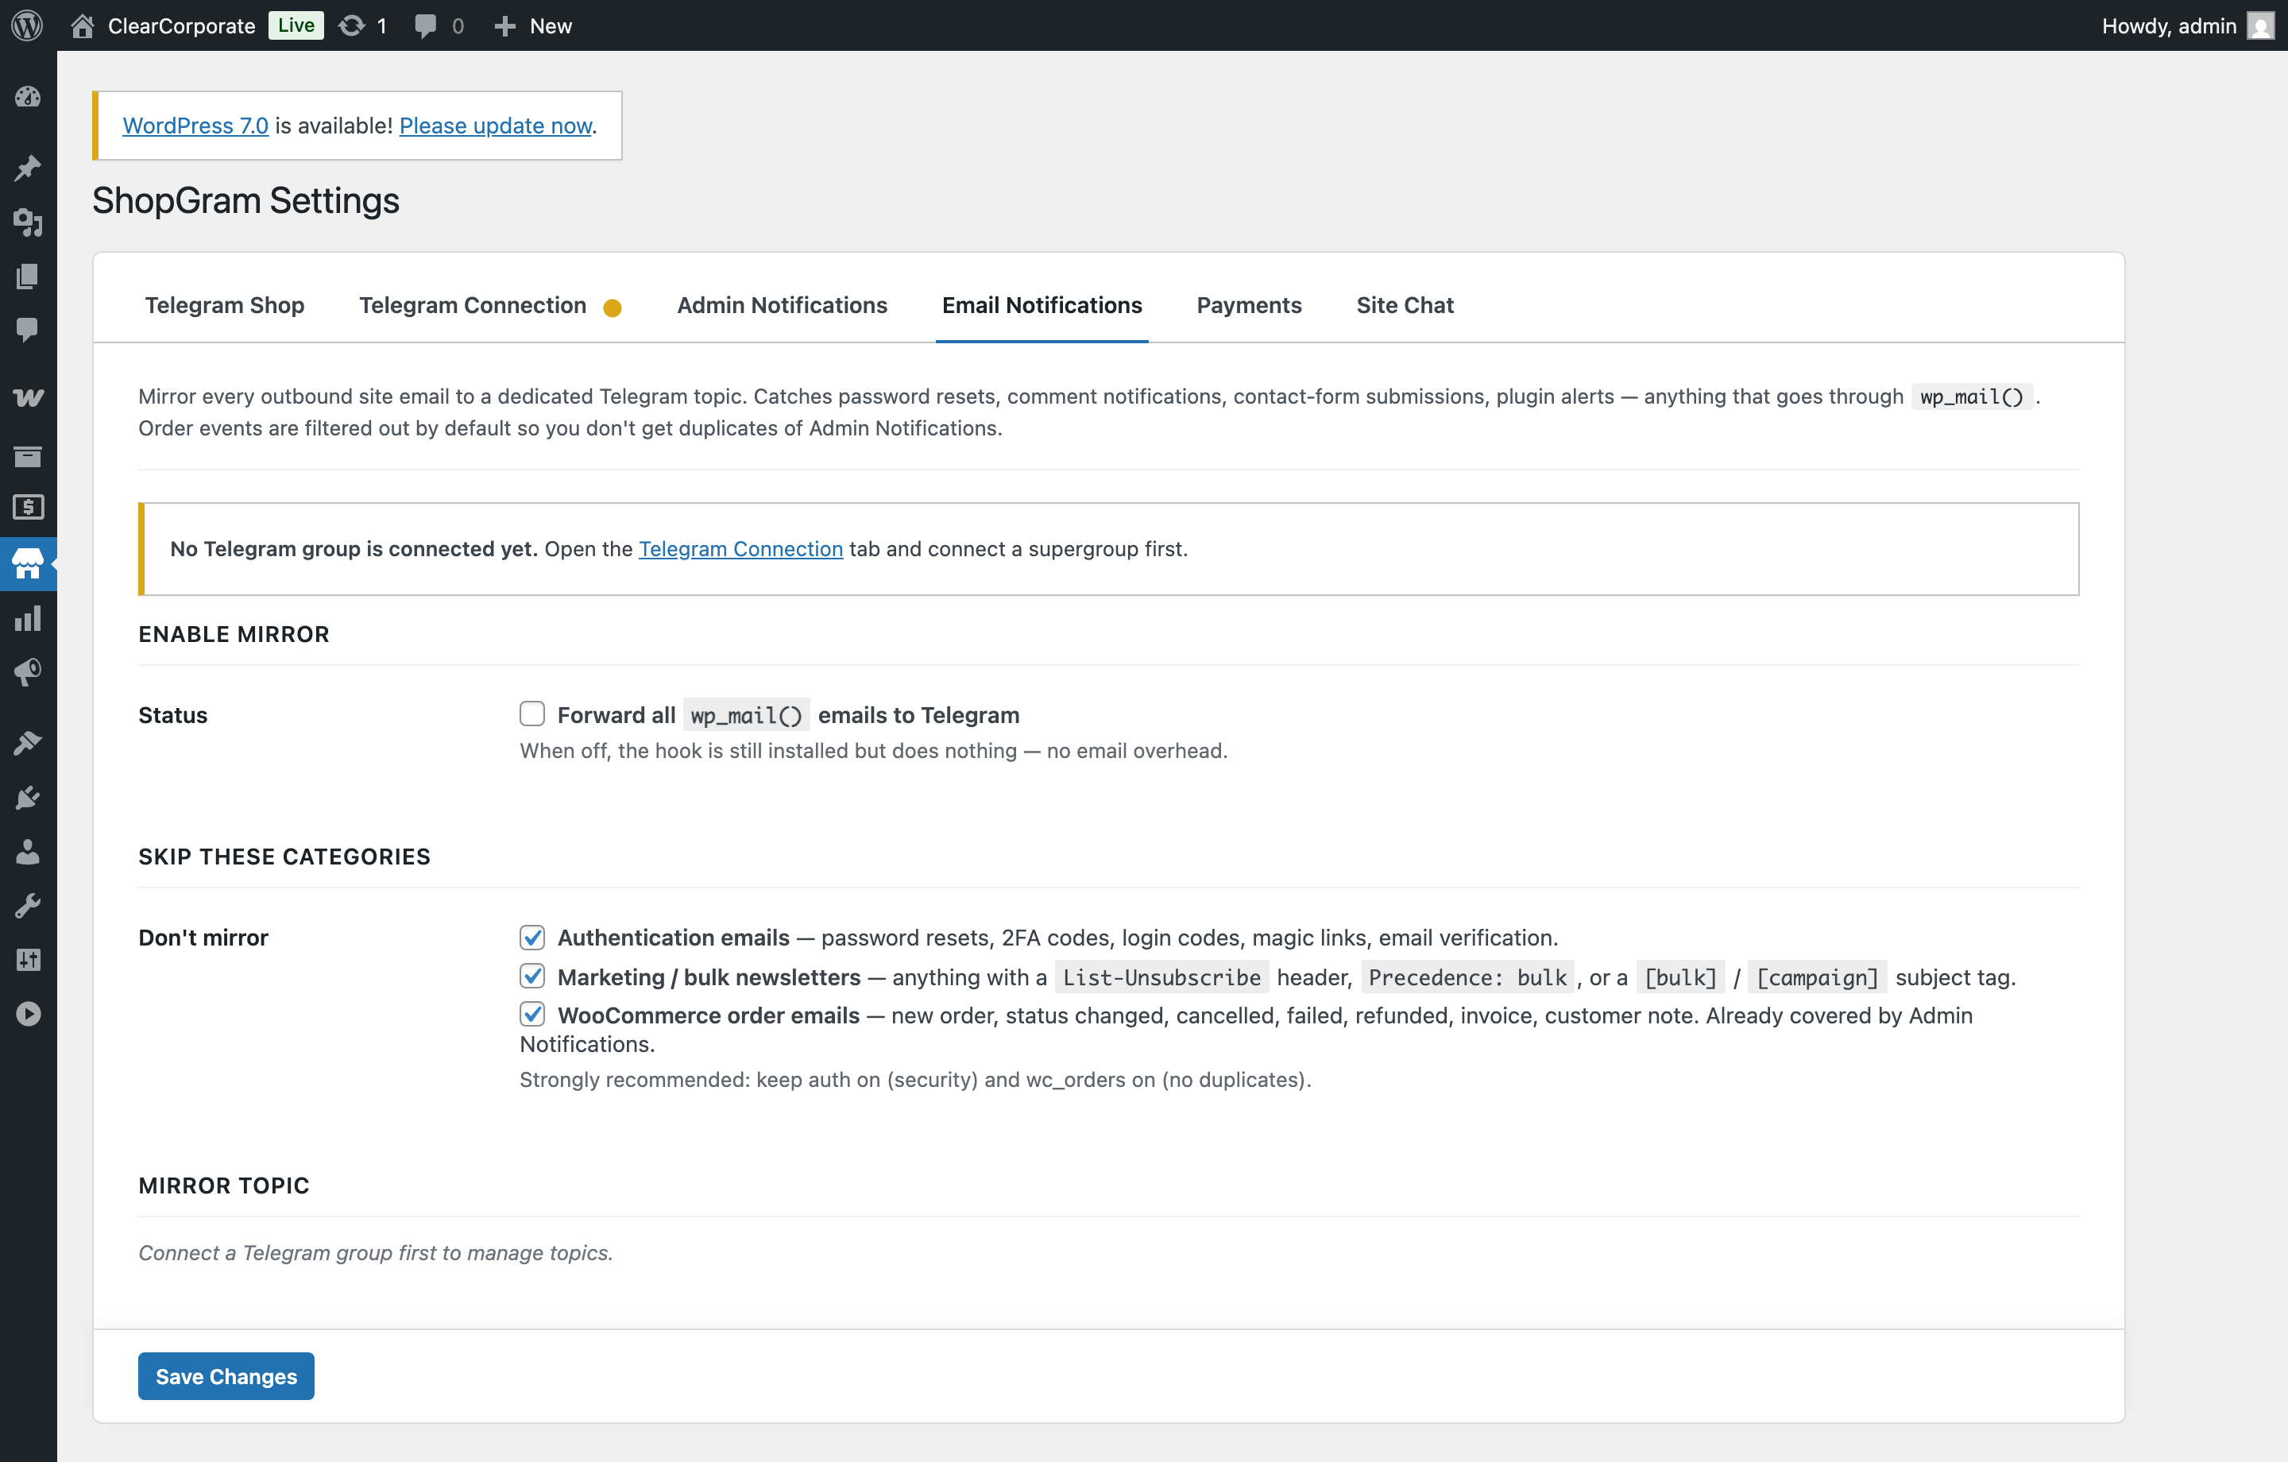Image resolution: width=2288 pixels, height=1462 pixels.
Task: Click the SKIP THESE CATEGORIES heading
Action: (284, 857)
